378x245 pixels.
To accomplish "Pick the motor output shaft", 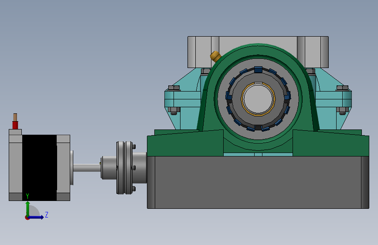I will coord(87,167).
